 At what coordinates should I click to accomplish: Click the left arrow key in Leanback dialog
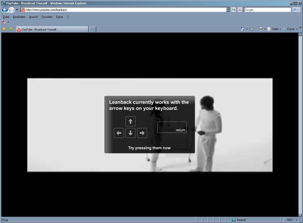(x=119, y=133)
